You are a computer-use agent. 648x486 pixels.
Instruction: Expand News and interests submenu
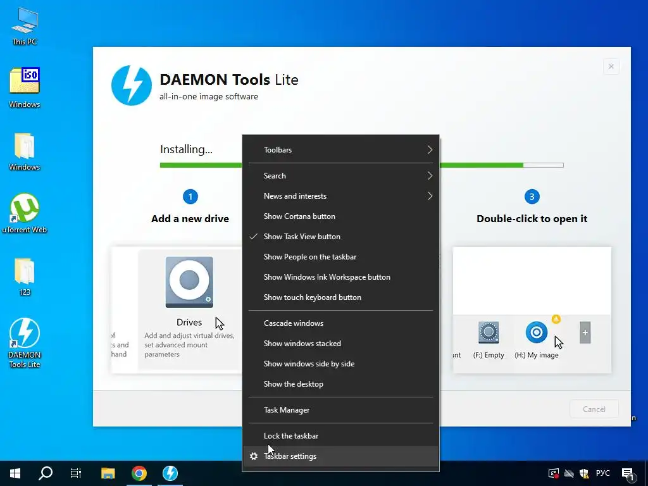340,196
